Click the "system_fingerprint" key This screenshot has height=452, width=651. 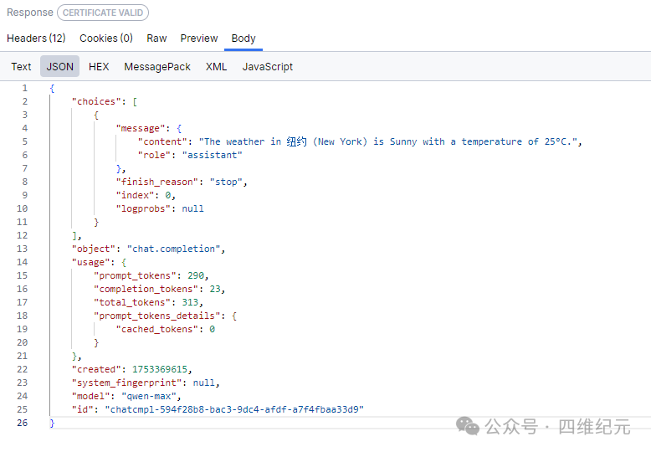[126, 383]
